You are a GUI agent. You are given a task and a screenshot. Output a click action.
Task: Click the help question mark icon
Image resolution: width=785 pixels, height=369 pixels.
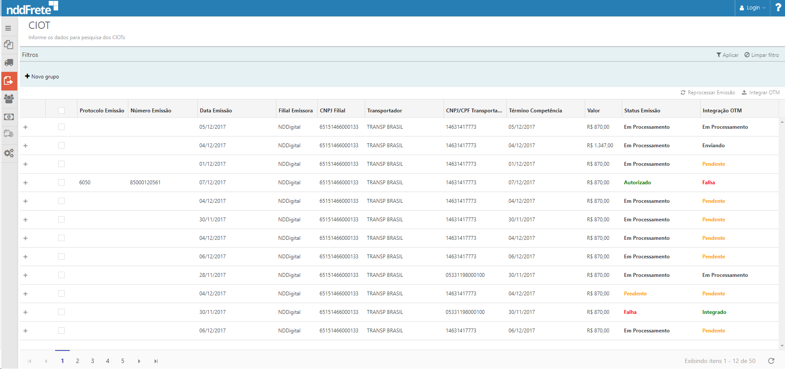[778, 8]
